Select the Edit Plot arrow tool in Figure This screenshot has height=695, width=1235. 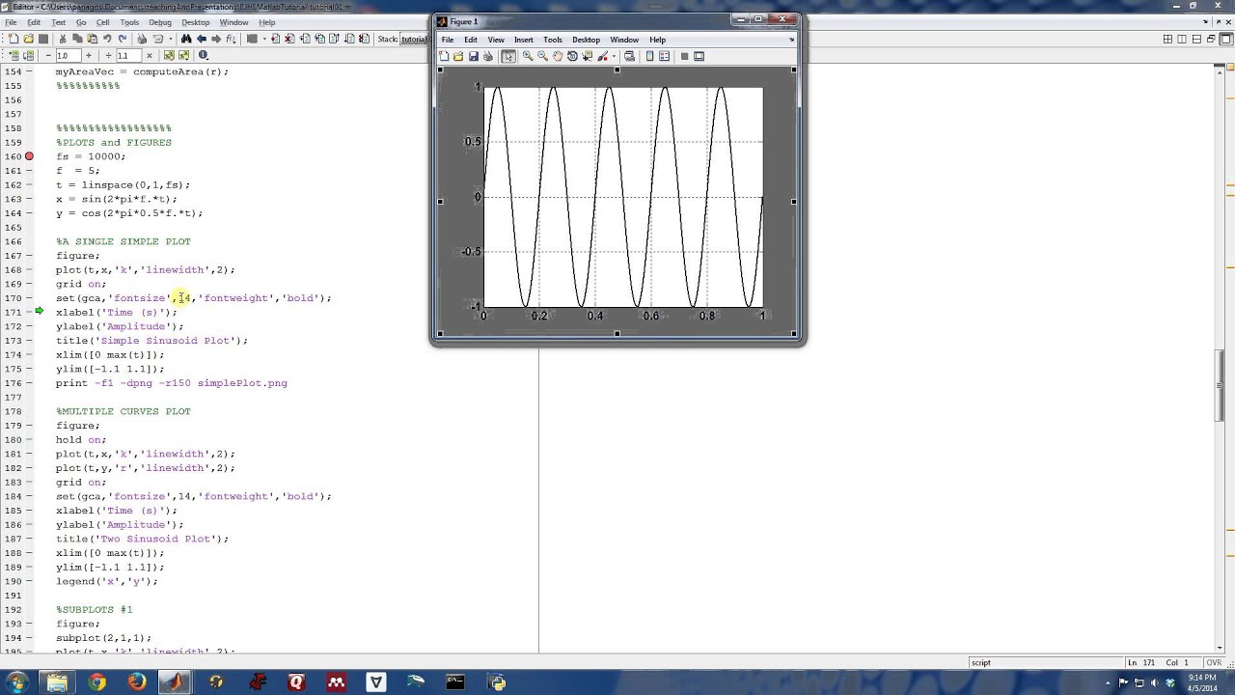[508, 56]
